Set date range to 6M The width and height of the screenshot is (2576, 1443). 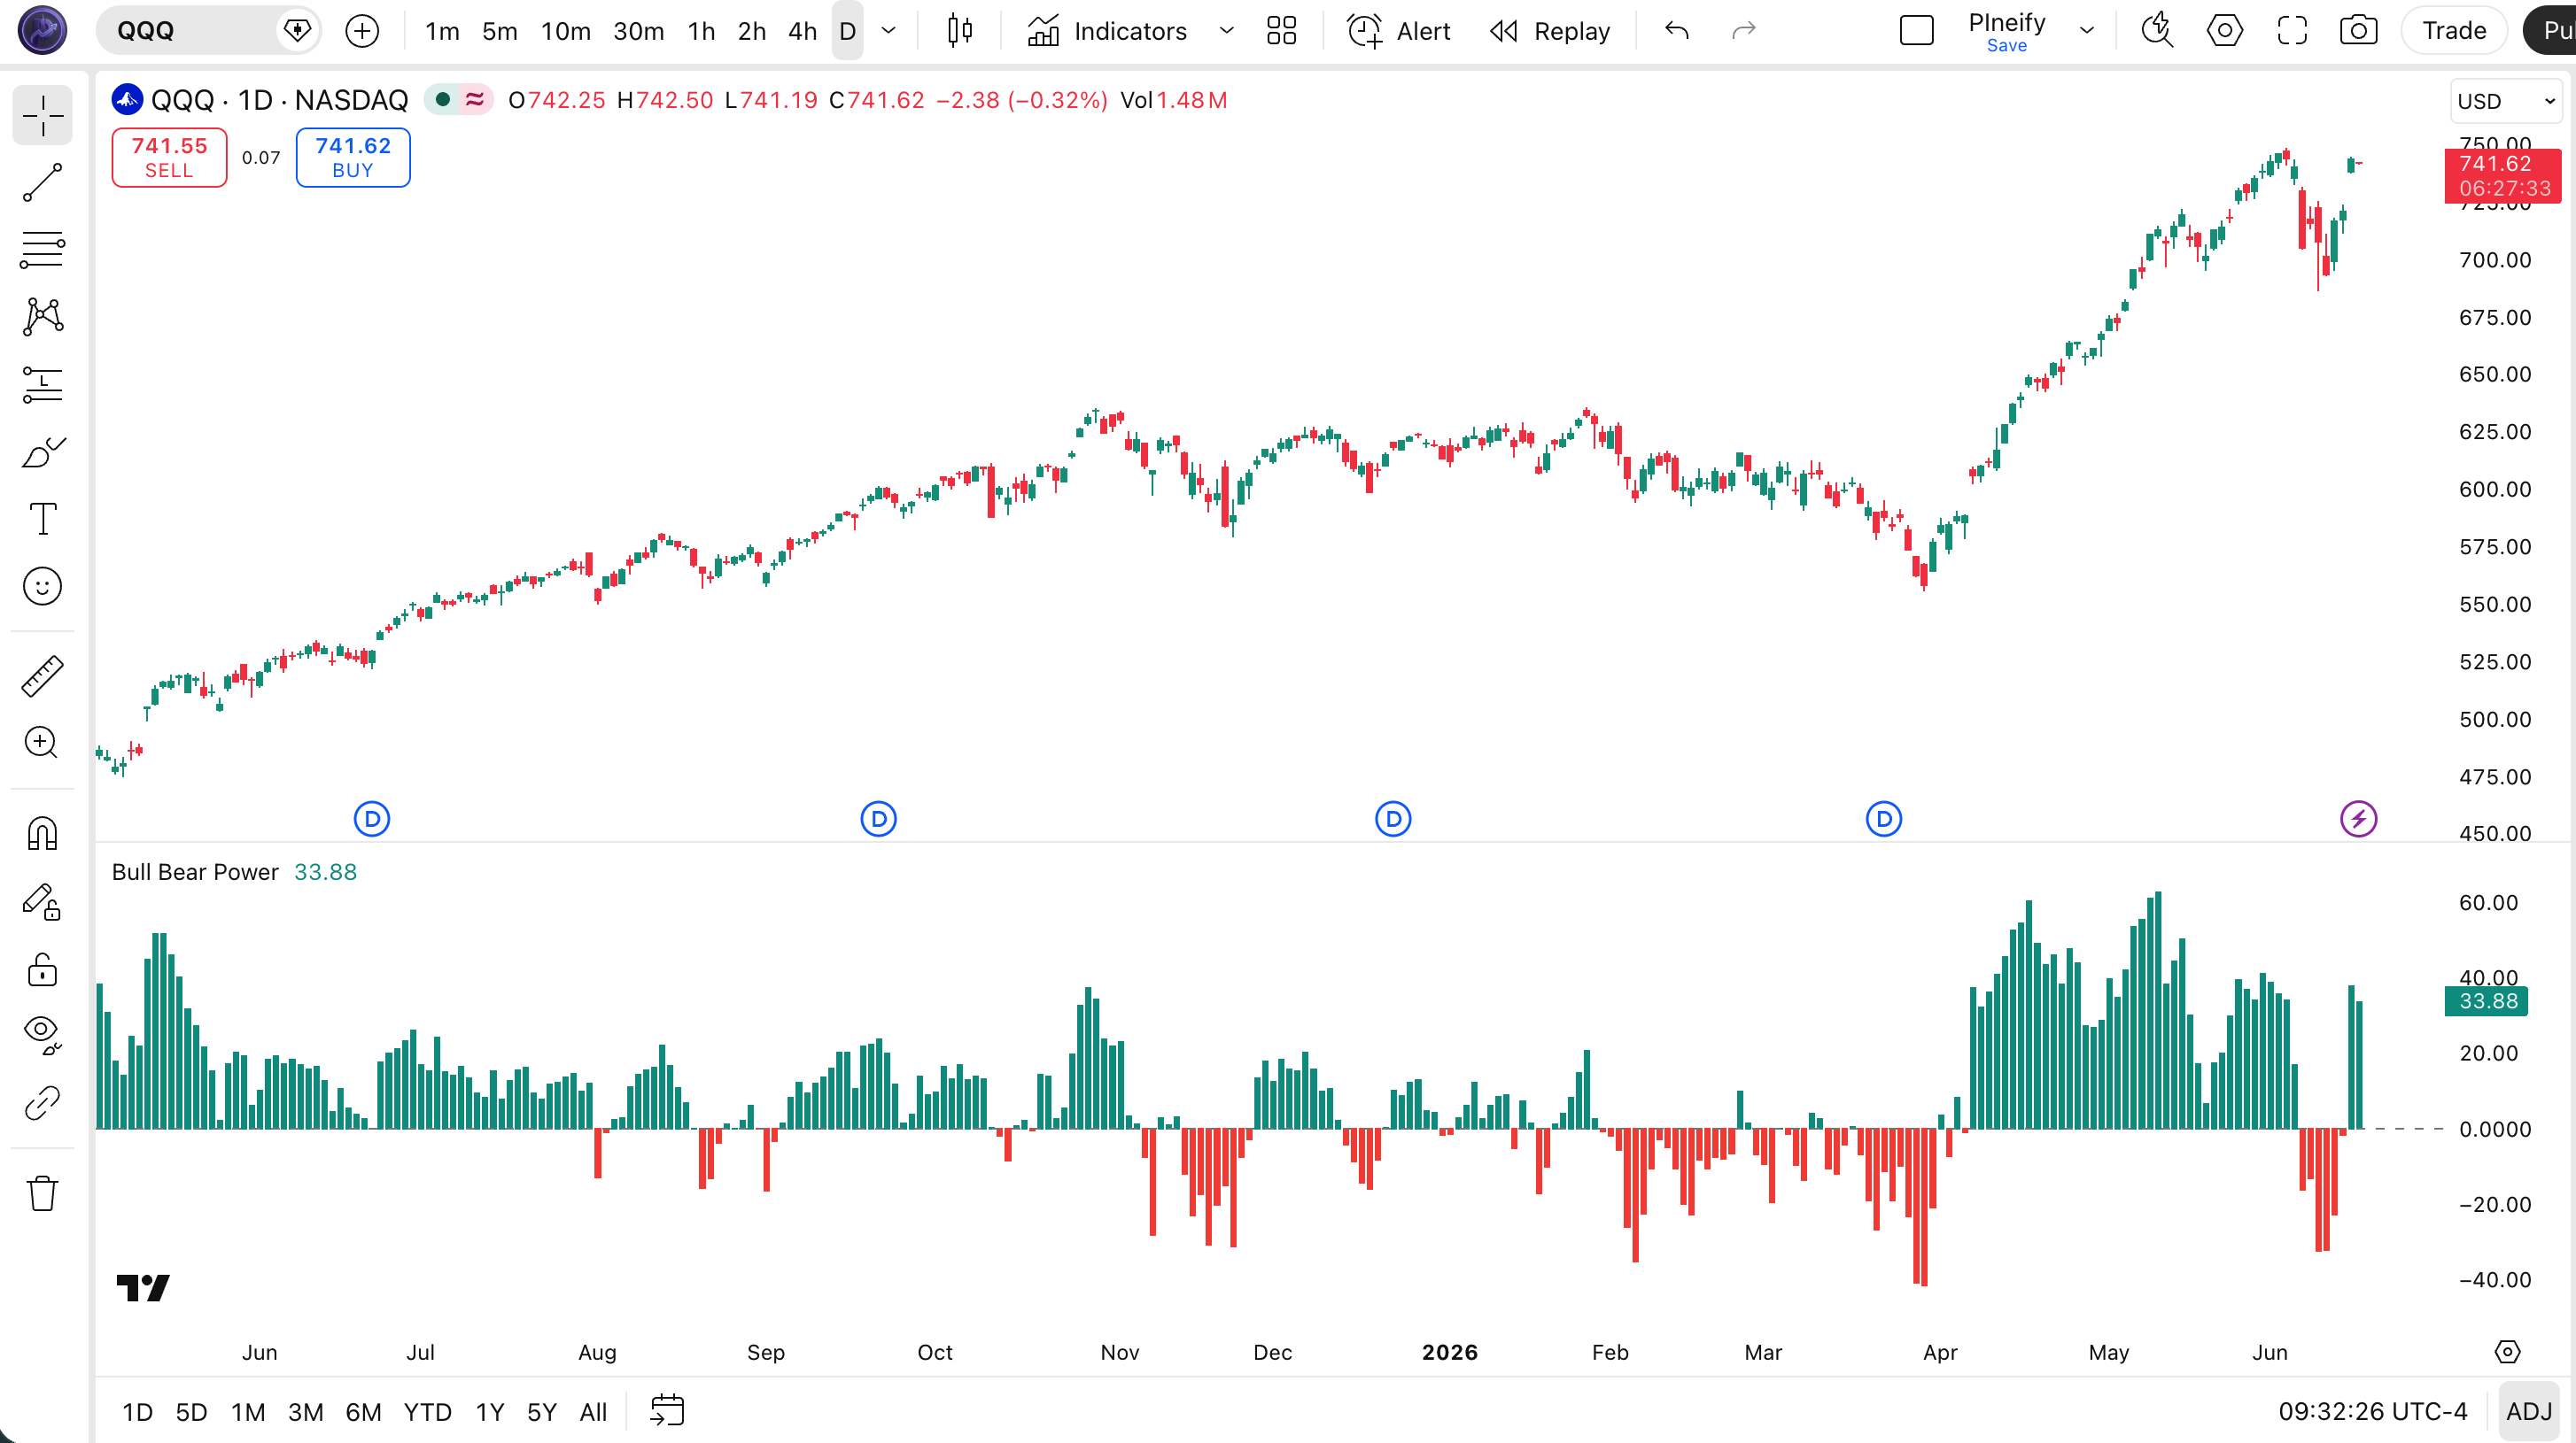(x=363, y=1411)
